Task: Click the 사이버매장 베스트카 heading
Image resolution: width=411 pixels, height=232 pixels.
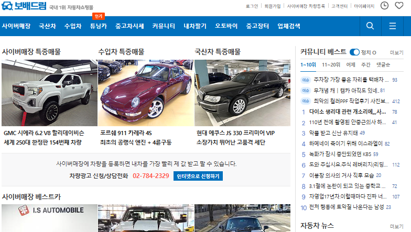Action: point(31,197)
